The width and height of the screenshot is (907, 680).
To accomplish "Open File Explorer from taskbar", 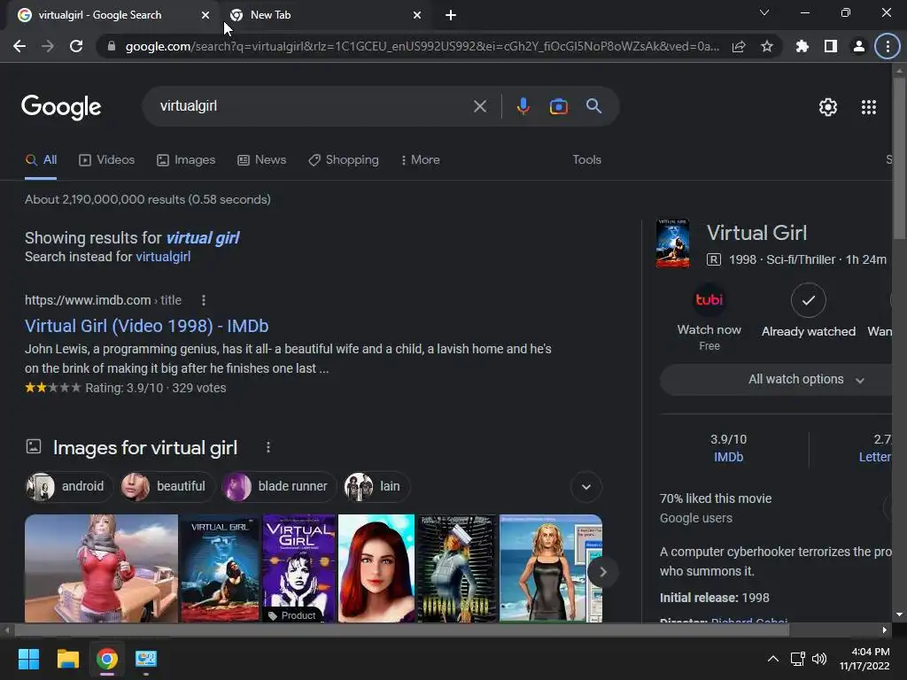I will point(67,659).
